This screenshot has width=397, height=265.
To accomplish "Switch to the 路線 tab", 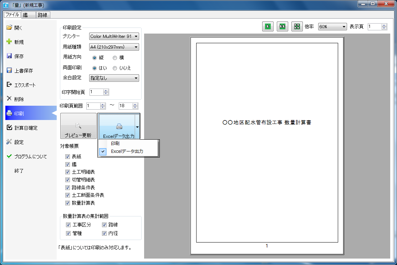I will (43, 15).
